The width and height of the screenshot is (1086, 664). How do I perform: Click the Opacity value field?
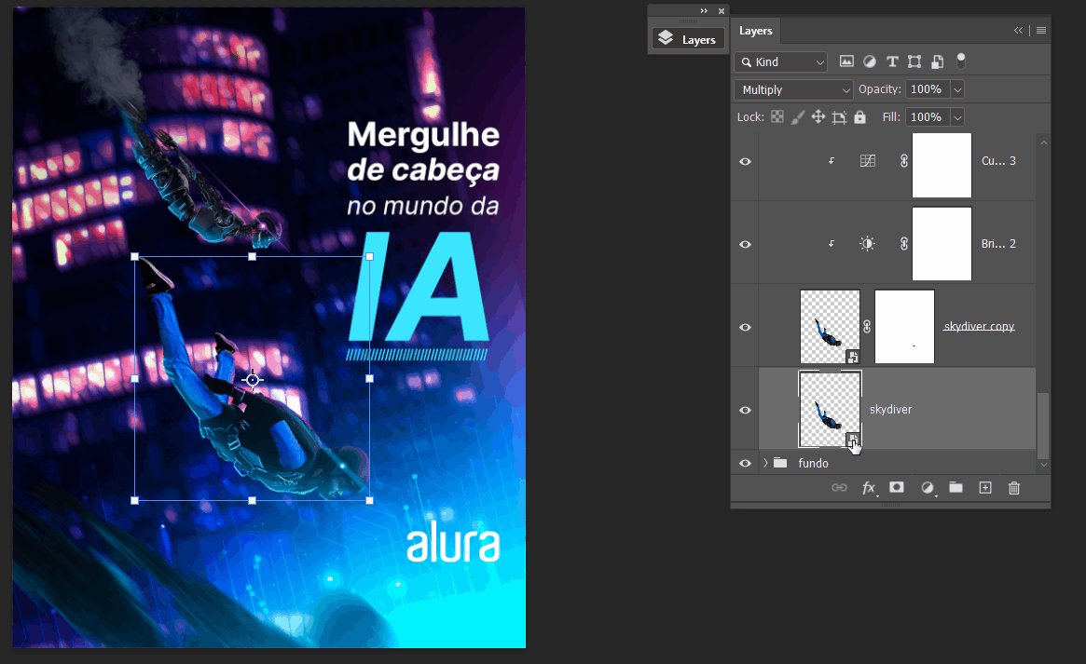click(927, 89)
